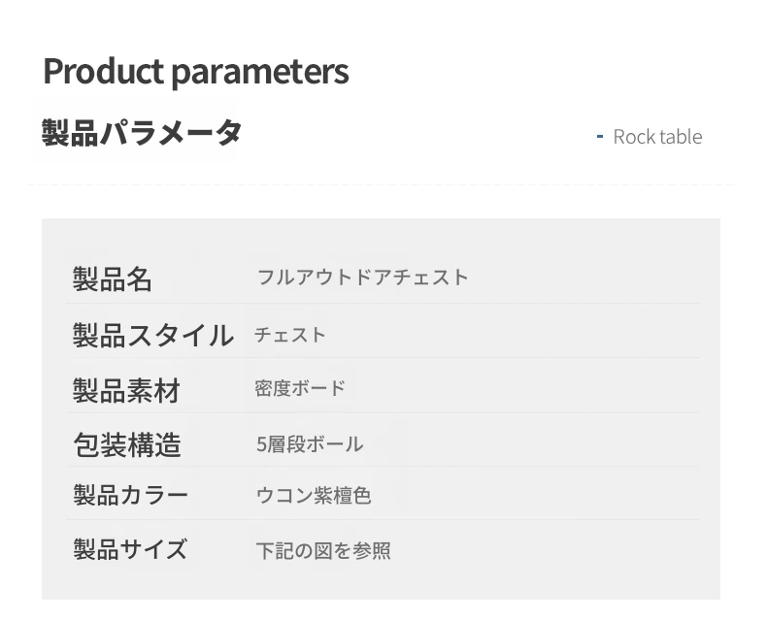Click the divider line under 包装構造 row
The width and height of the screenshot is (767, 621).
pyautogui.click(x=383, y=467)
